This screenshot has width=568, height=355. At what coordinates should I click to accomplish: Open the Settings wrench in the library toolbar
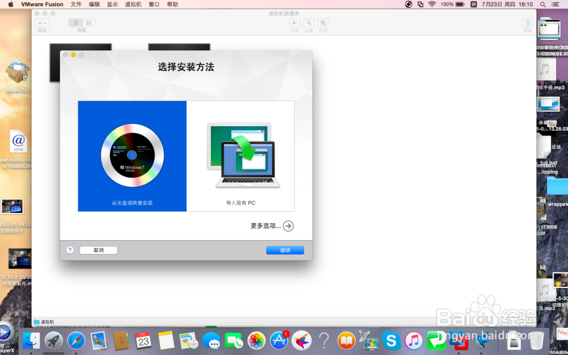click(x=308, y=23)
